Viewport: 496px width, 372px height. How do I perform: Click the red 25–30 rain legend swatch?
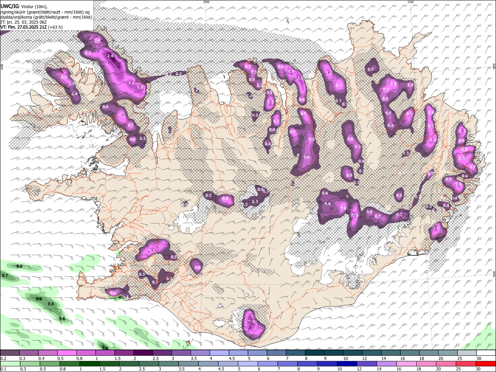tap(466, 363)
